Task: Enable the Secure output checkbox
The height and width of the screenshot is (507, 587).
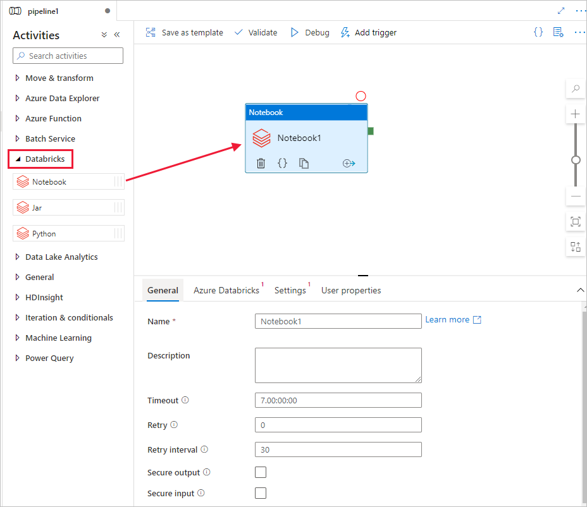Action: pyautogui.click(x=261, y=472)
